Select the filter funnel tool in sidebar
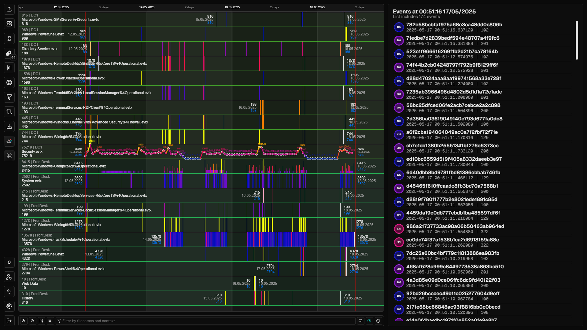Viewport: 587px width, 330px height. 9,97
